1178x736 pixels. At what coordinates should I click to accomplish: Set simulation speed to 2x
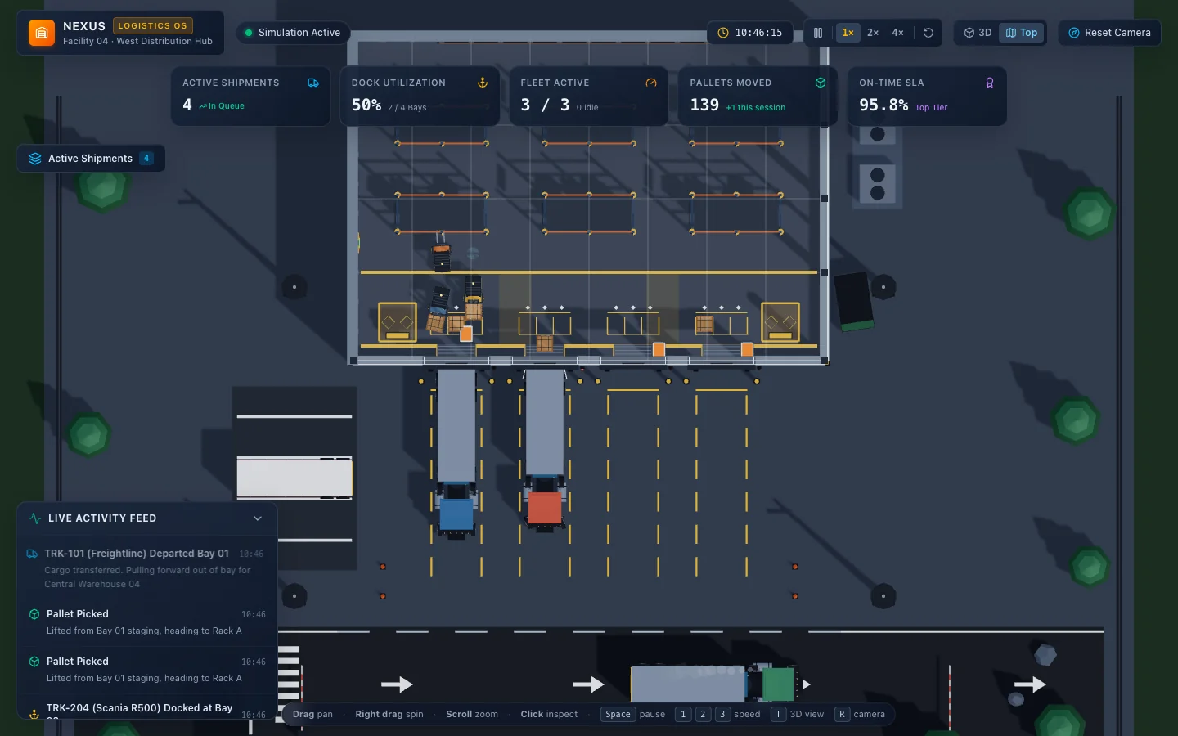pyautogui.click(x=873, y=33)
